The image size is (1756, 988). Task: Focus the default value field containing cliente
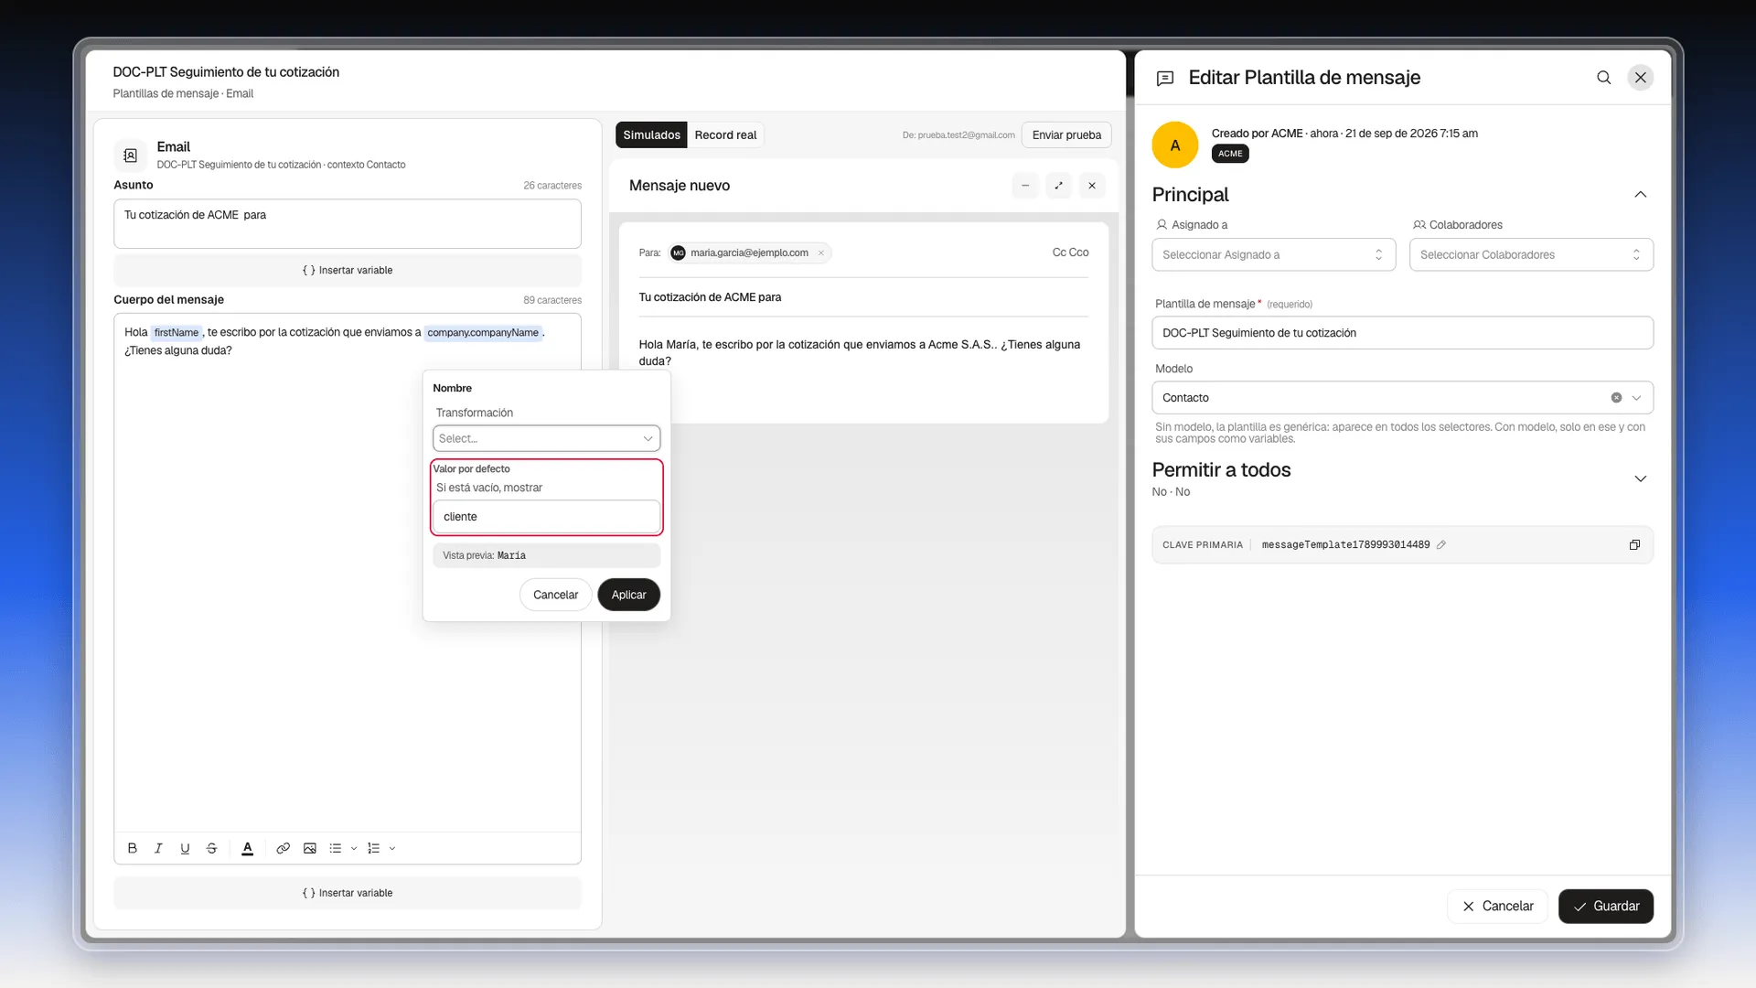coord(546,517)
